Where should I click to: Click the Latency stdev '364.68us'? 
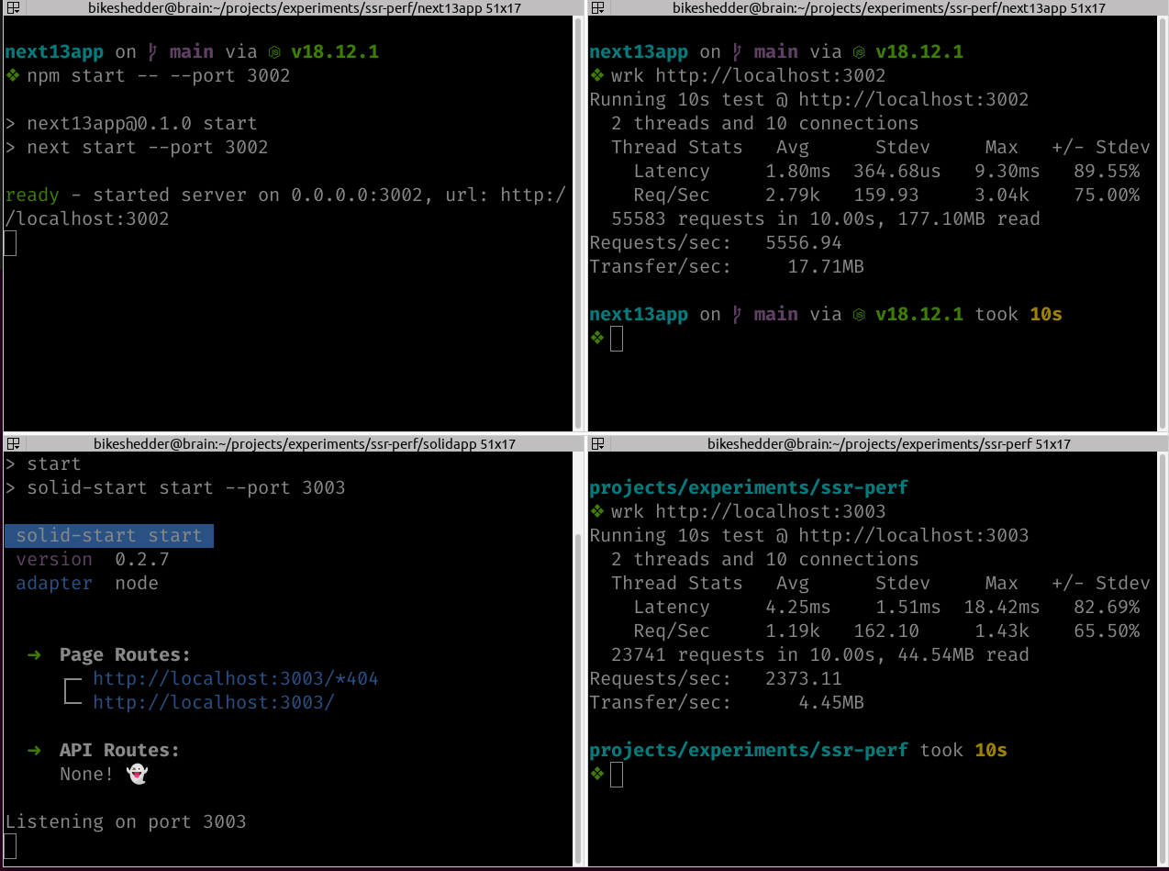click(x=897, y=172)
